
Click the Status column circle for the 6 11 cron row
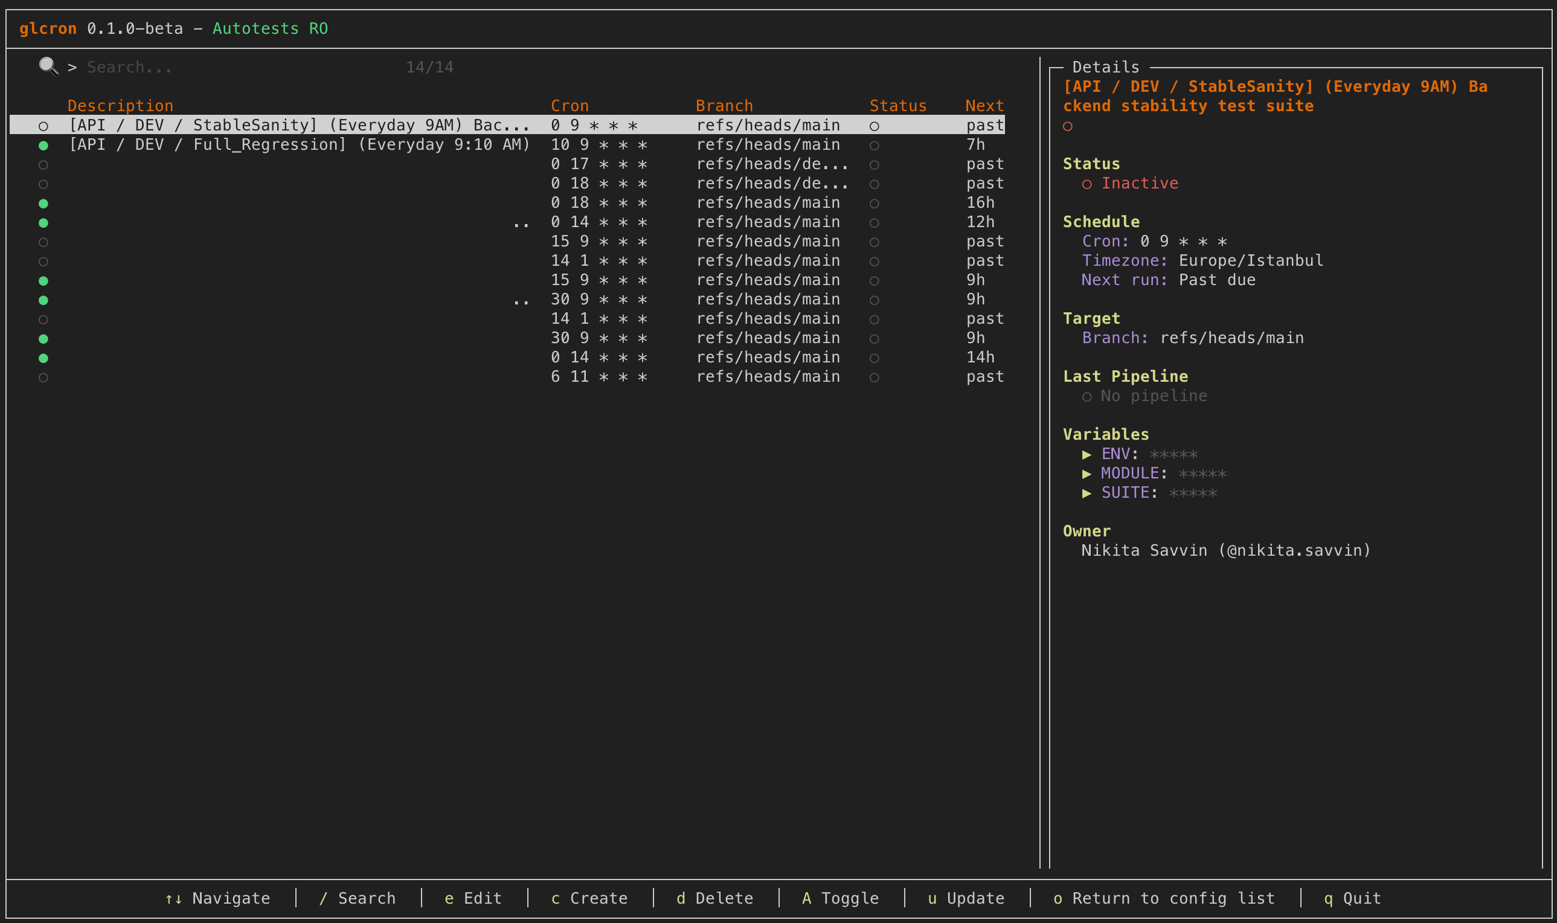(875, 377)
